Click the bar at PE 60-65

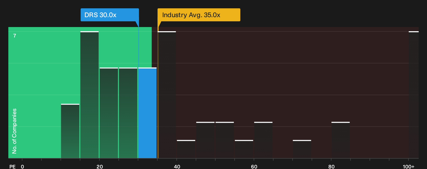pos(263,140)
